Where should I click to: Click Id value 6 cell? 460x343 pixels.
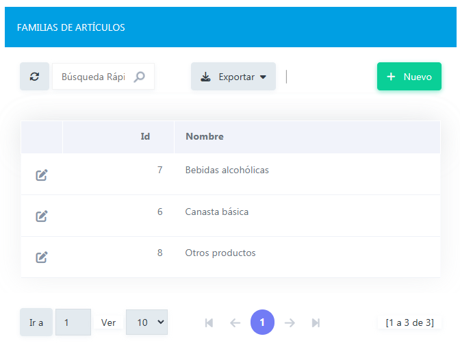click(118, 216)
